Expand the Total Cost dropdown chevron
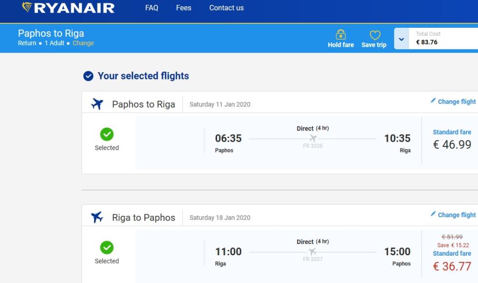478x283 pixels. coord(401,39)
